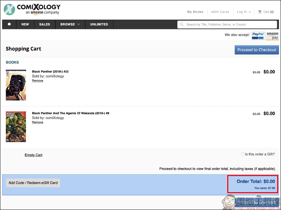
Task: Open eGift Cards link
Action: pos(220,12)
